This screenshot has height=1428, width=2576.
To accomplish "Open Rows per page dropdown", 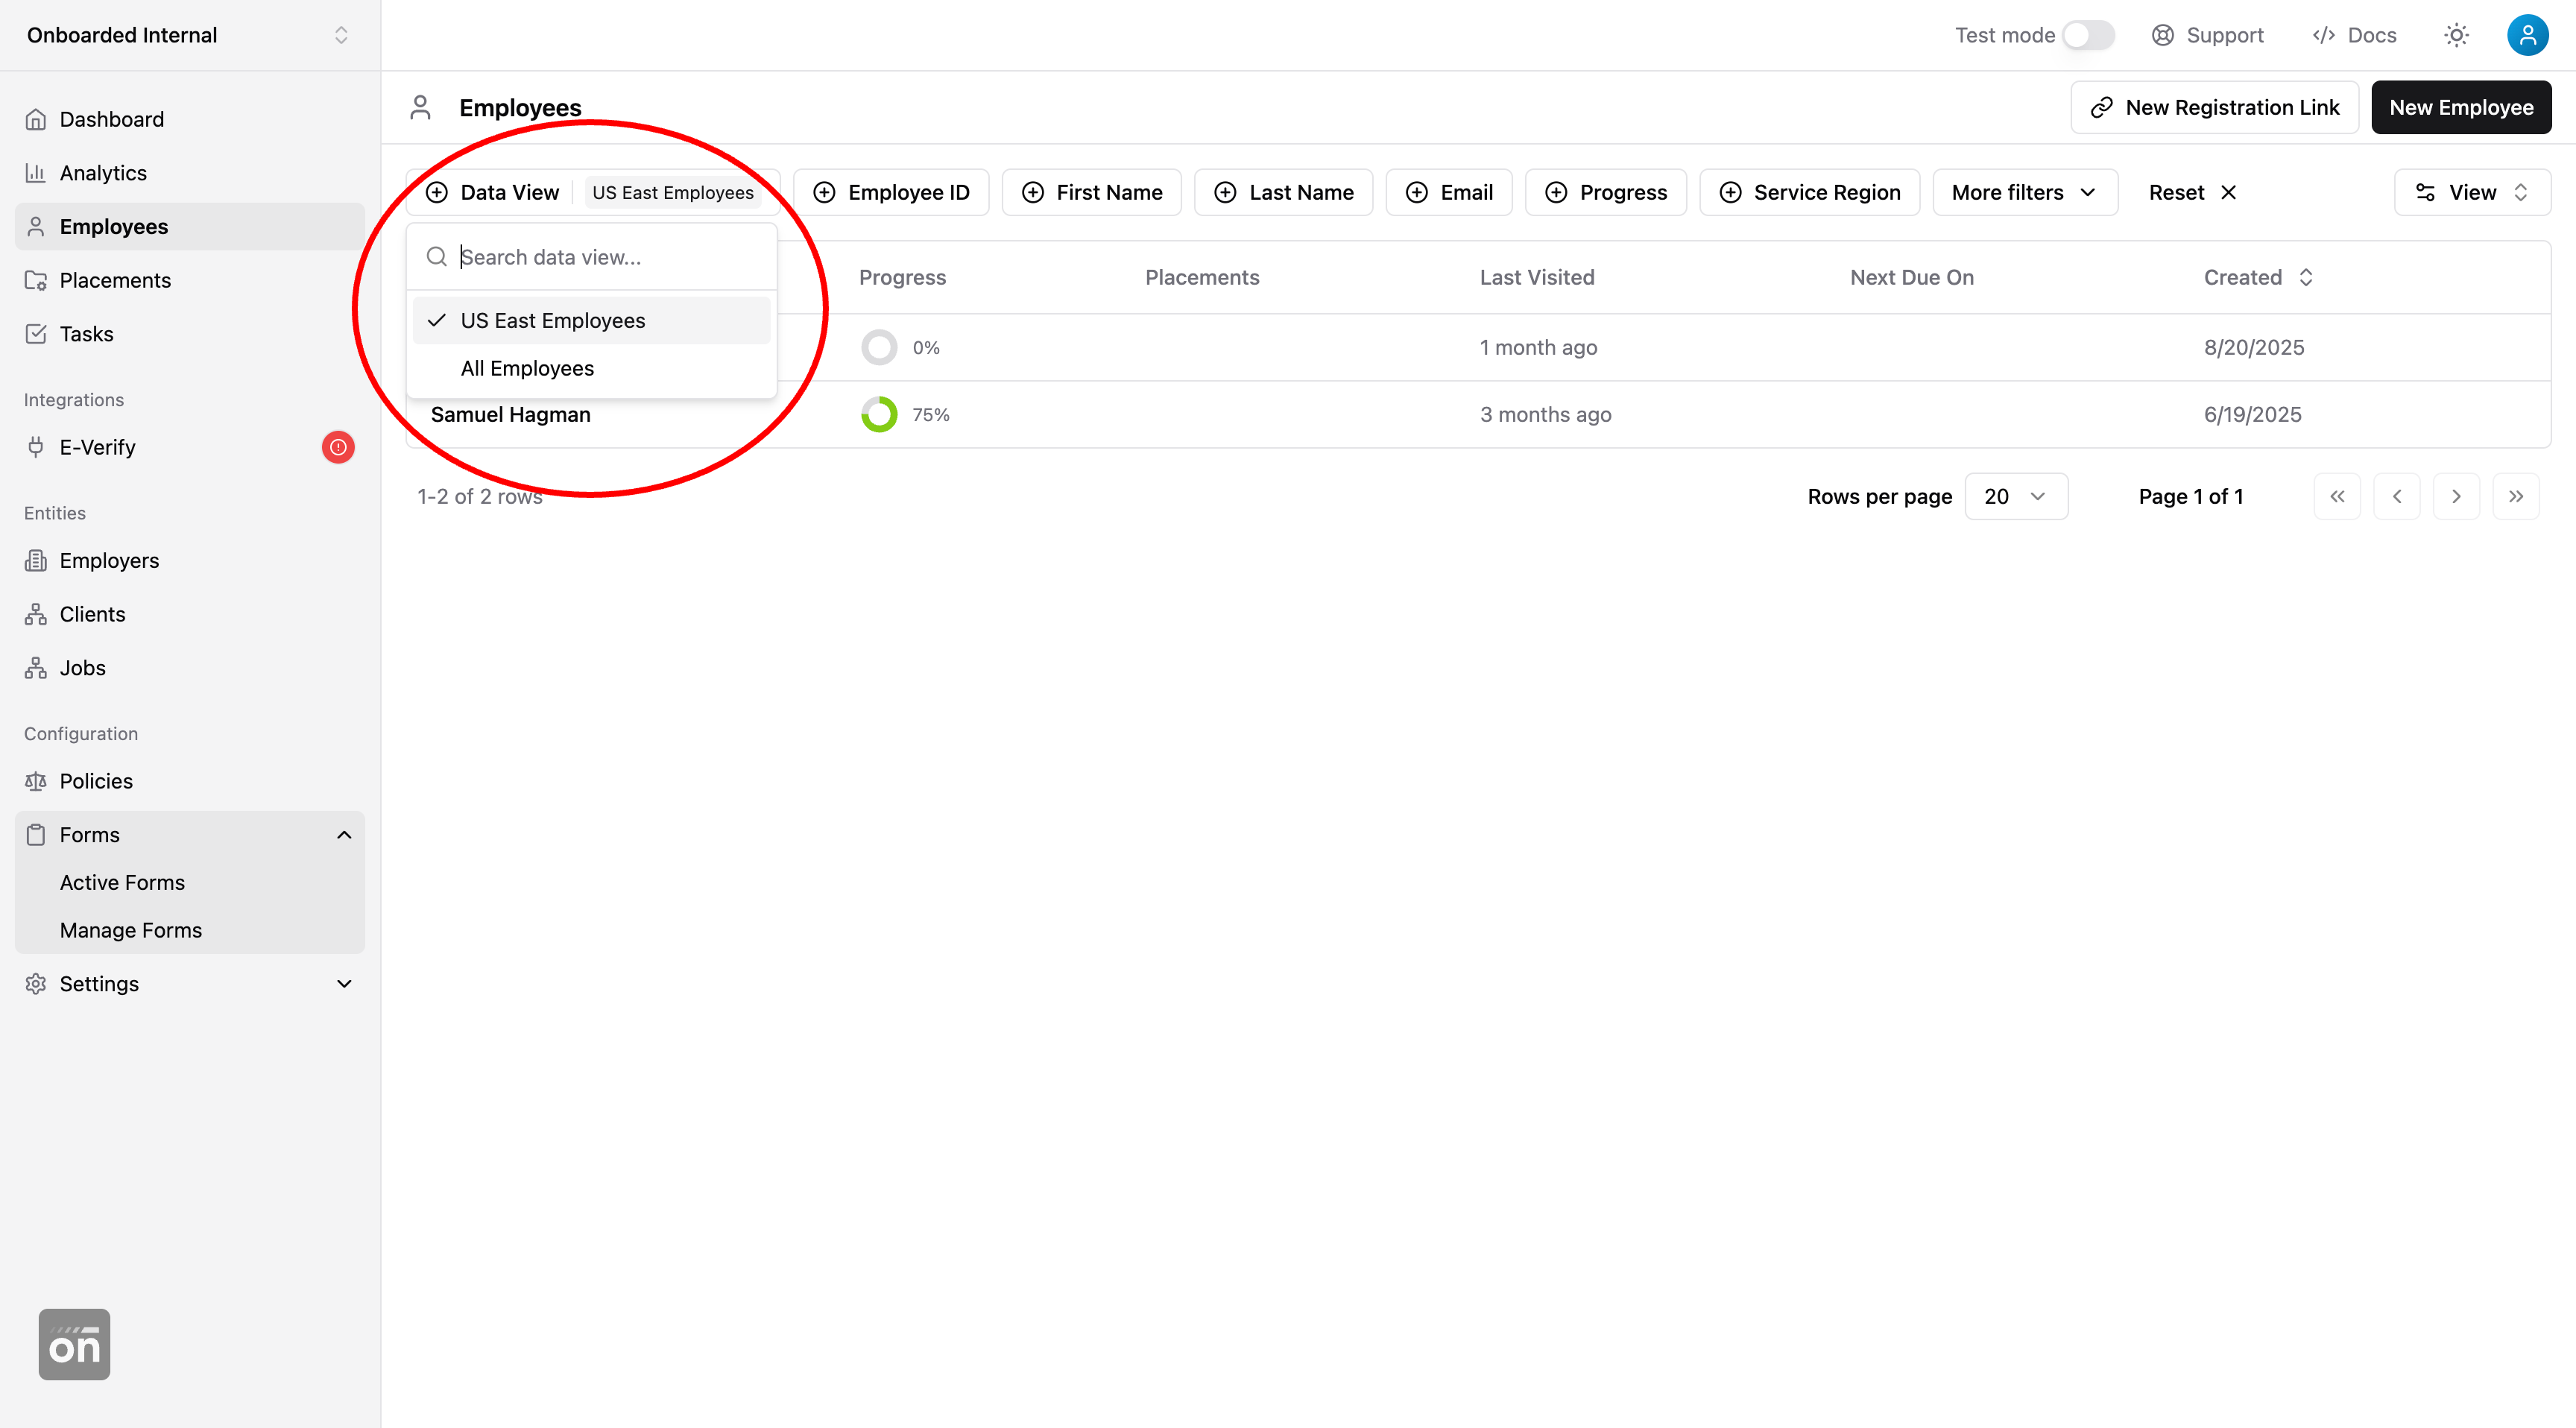I will tap(2015, 496).
